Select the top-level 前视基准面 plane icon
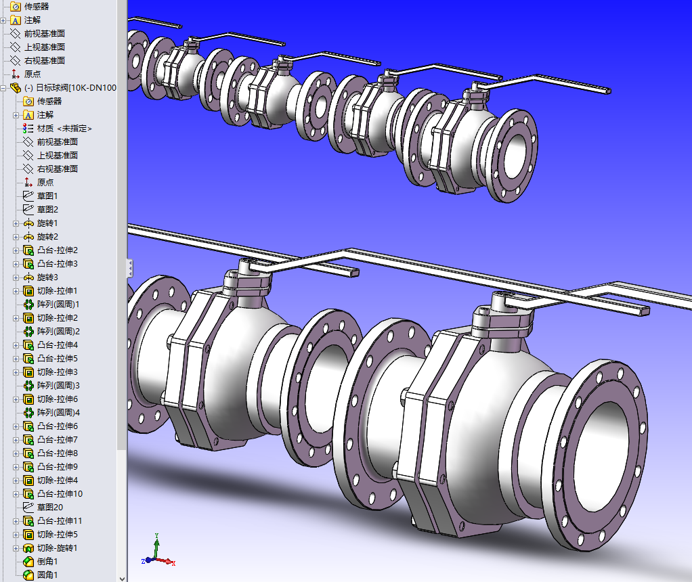The image size is (692, 582). pyautogui.click(x=16, y=34)
